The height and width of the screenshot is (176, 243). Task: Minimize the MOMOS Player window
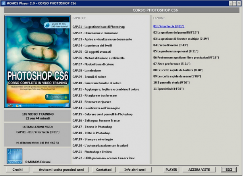click(x=231, y=3)
